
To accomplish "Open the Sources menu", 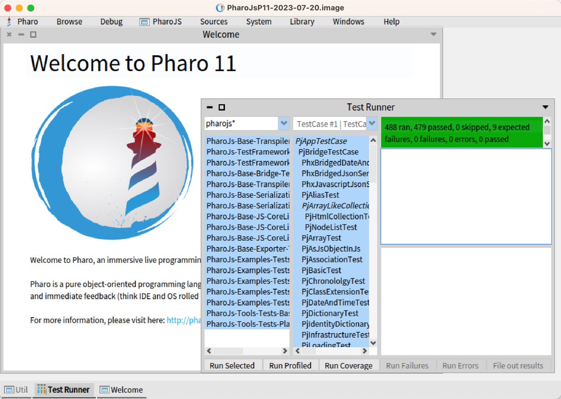I will (214, 22).
